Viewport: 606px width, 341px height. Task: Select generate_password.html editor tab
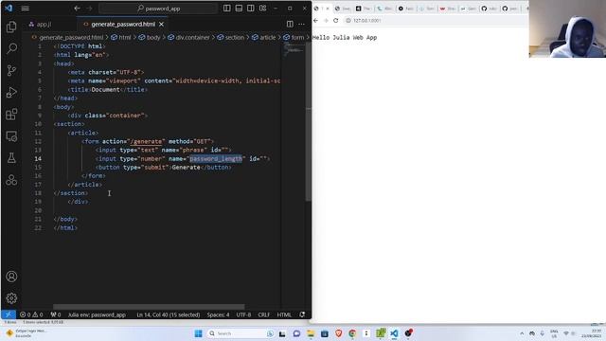123,25
